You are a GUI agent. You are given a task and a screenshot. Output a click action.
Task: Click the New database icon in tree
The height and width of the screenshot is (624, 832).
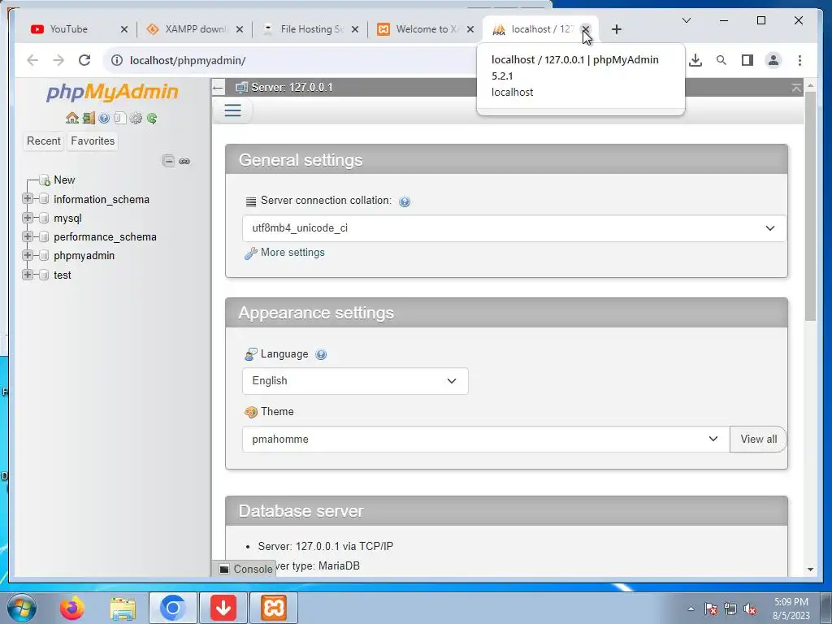[45, 180]
